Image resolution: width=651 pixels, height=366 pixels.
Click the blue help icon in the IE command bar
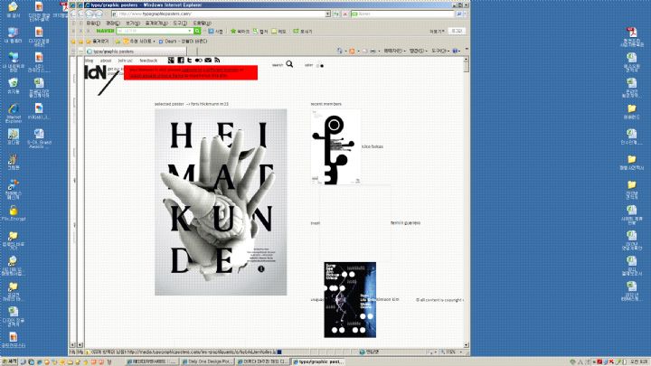(455, 51)
